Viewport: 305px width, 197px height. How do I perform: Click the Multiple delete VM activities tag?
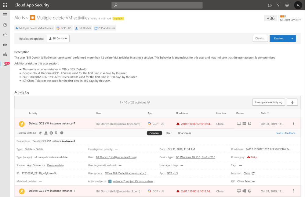[34, 28]
